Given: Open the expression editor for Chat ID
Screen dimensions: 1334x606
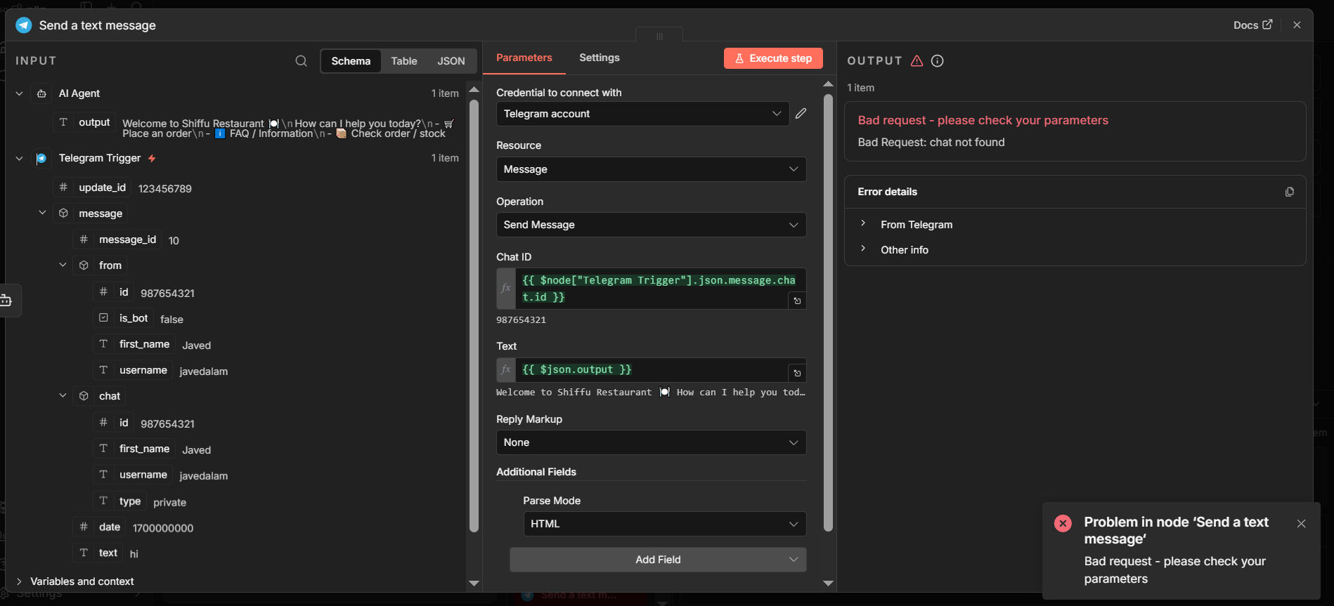Looking at the screenshot, I should 797,301.
